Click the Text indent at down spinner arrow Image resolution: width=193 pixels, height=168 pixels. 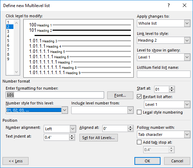pyautogui.click(x=72, y=139)
